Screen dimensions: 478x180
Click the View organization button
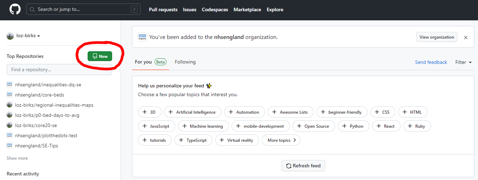(437, 37)
